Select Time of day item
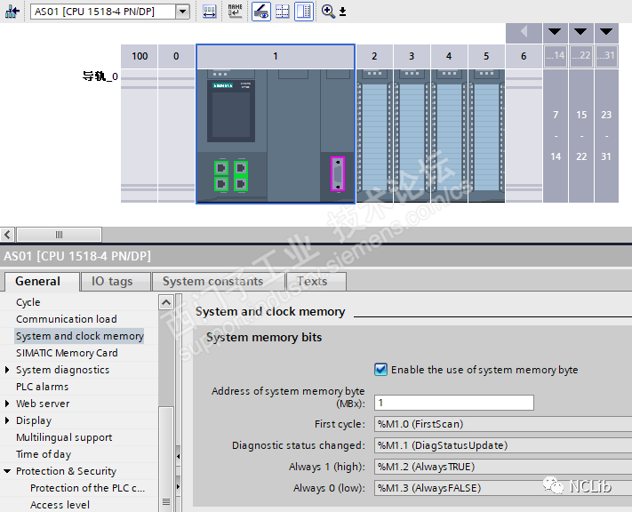Viewport: 632px width, 512px height. coord(44,454)
